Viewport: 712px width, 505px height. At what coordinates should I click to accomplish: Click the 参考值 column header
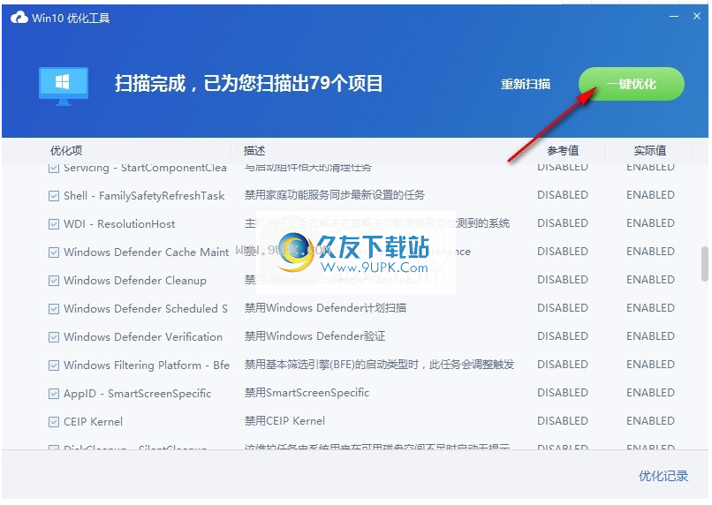tap(563, 151)
